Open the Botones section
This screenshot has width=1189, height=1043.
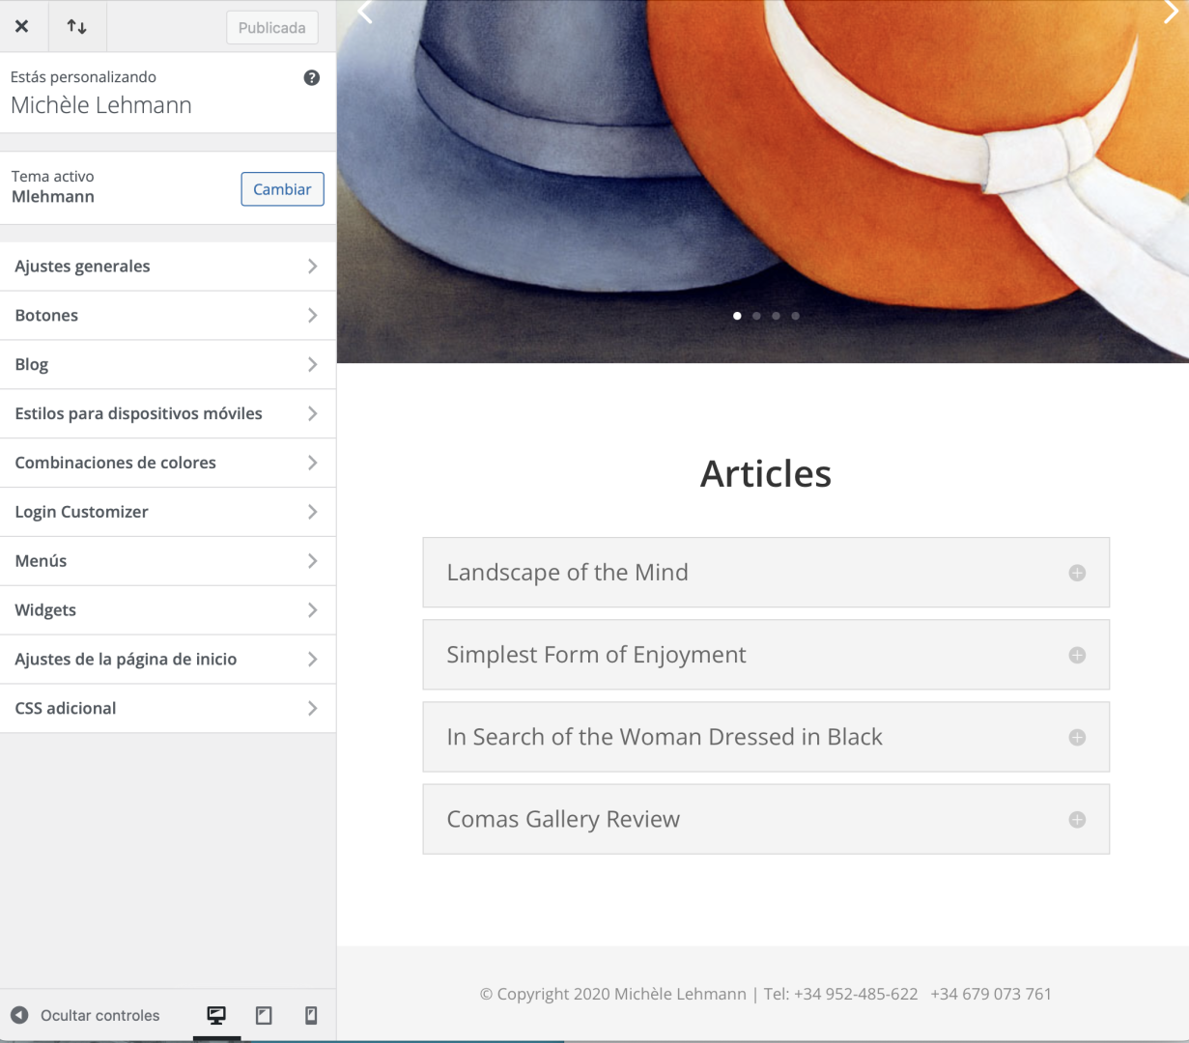(x=168, y=316)
